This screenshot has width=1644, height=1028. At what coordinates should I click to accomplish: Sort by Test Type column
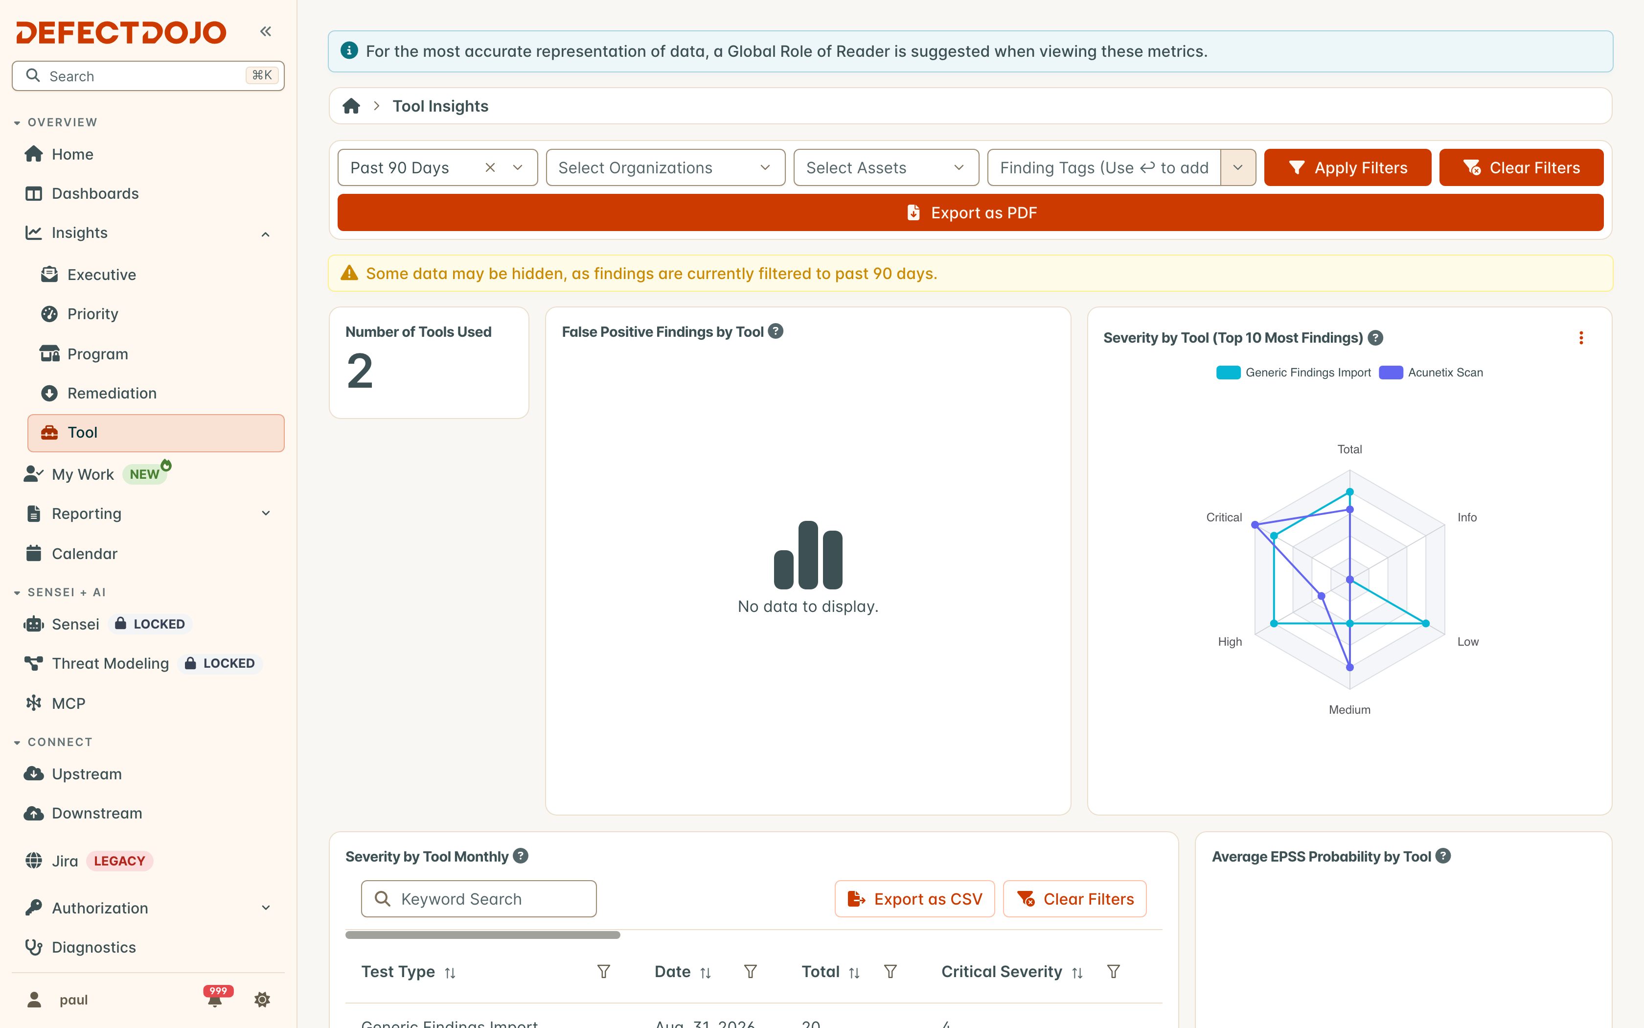pyautogui.click(x=450, y=973)
